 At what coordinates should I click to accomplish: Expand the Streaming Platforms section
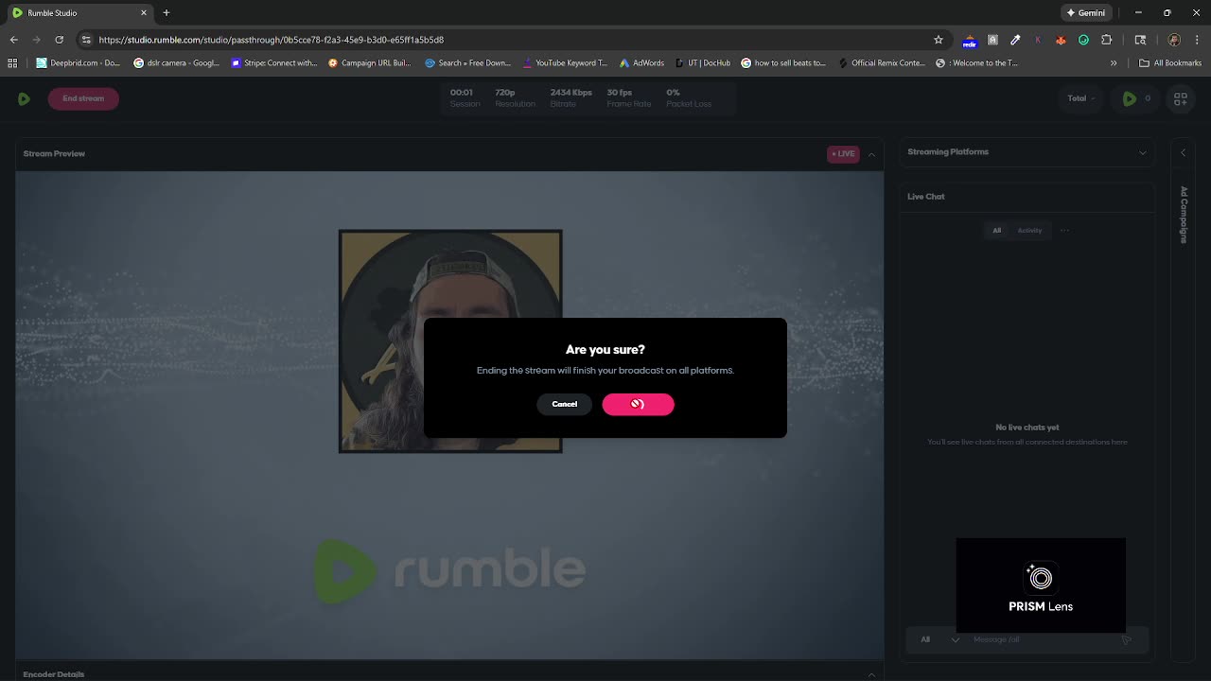tap(1143, 152)
